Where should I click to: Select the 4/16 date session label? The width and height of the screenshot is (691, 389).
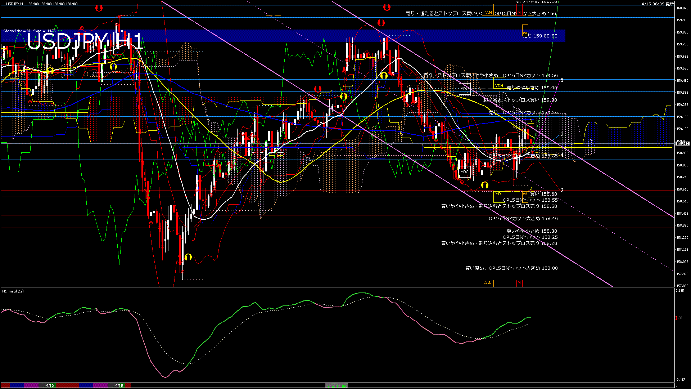point(119,385)
